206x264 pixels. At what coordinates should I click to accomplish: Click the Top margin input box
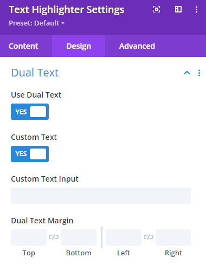[x=29, y=237]
